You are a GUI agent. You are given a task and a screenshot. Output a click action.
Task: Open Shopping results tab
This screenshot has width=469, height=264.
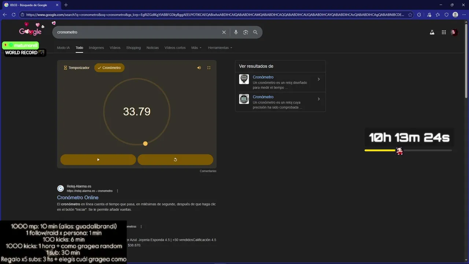click(x=133, y=48)
